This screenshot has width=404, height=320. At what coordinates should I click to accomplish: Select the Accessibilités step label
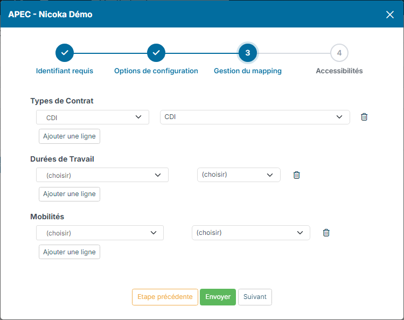339,71
